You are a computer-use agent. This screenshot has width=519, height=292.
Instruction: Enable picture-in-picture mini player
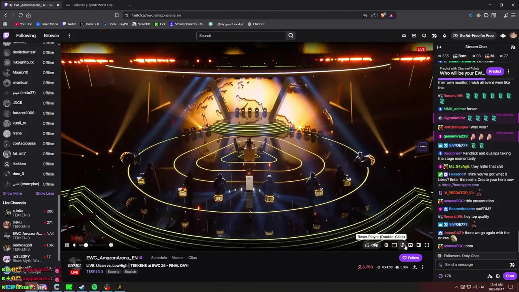coord(410,245)
